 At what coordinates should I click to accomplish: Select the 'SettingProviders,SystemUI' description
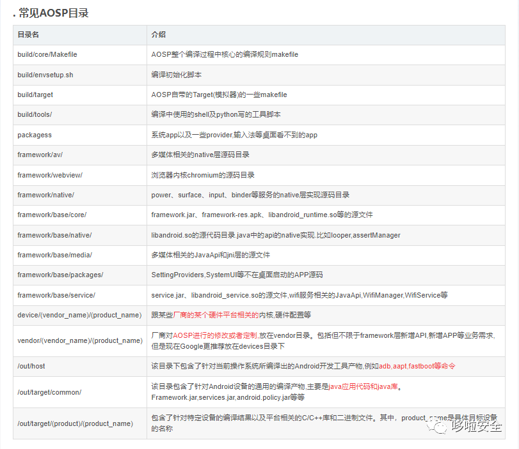[237, 275]
